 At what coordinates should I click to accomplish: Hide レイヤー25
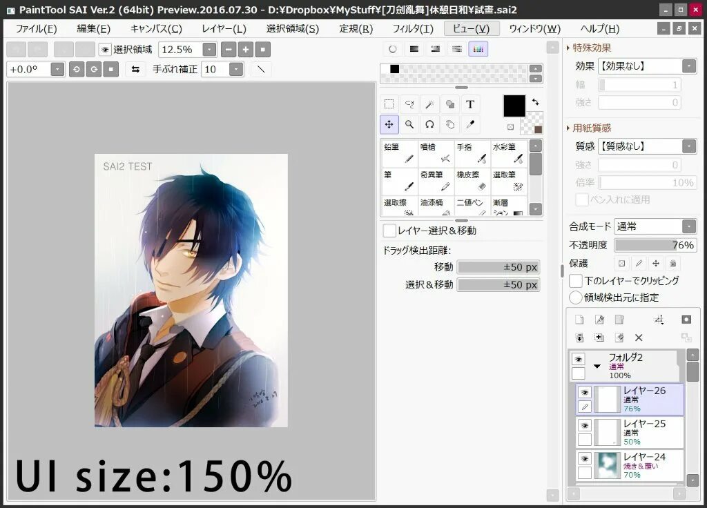coord(585,425)
